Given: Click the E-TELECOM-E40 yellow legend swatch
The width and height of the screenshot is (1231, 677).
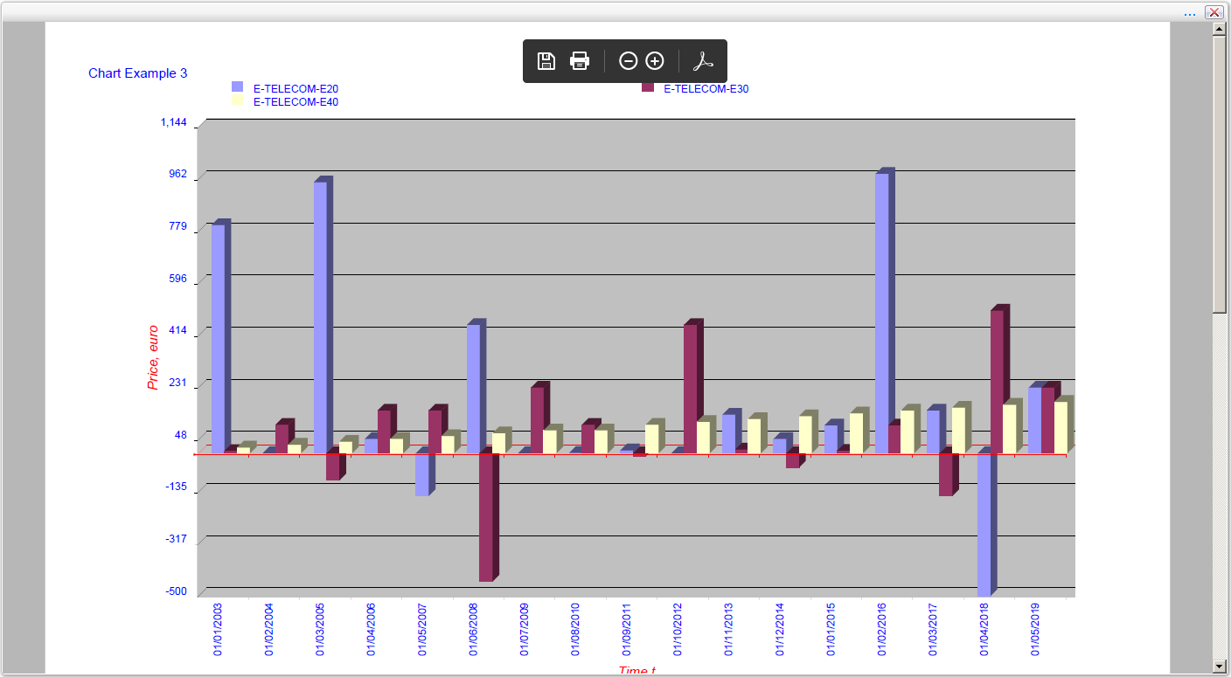Looking at the screenshot, I should pyautogui.click(x=237, y=100).
